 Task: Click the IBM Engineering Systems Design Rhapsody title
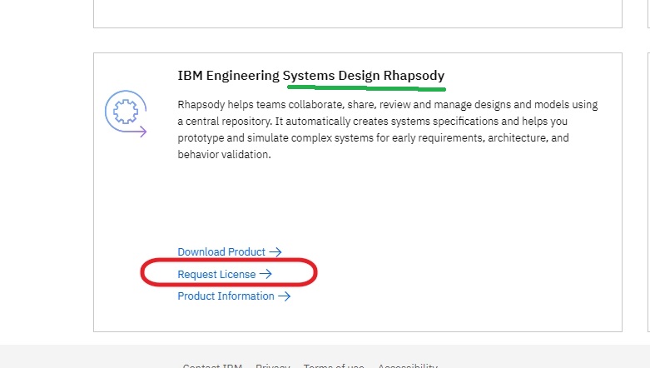311,76
